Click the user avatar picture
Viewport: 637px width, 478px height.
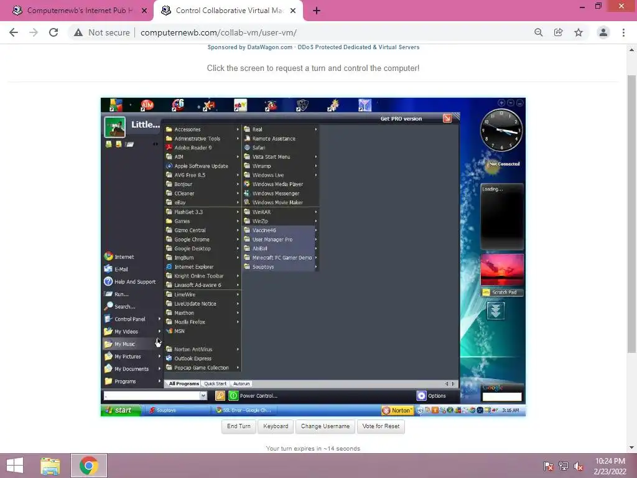point(115,127)
